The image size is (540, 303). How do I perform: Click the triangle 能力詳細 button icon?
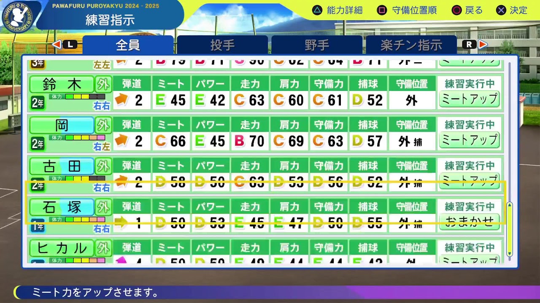click(317, 10)
